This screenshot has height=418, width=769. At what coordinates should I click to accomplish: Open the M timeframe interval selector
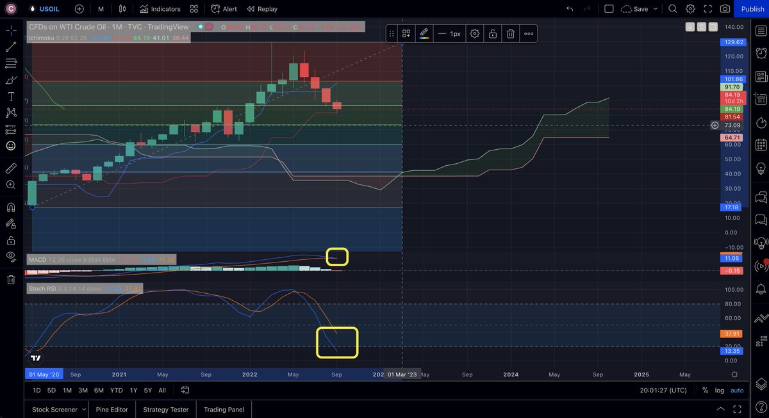pyautogui.click(x=101, y=9)
